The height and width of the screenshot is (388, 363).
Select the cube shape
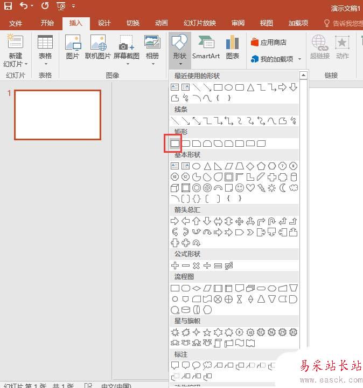click(x=175, y=188)
